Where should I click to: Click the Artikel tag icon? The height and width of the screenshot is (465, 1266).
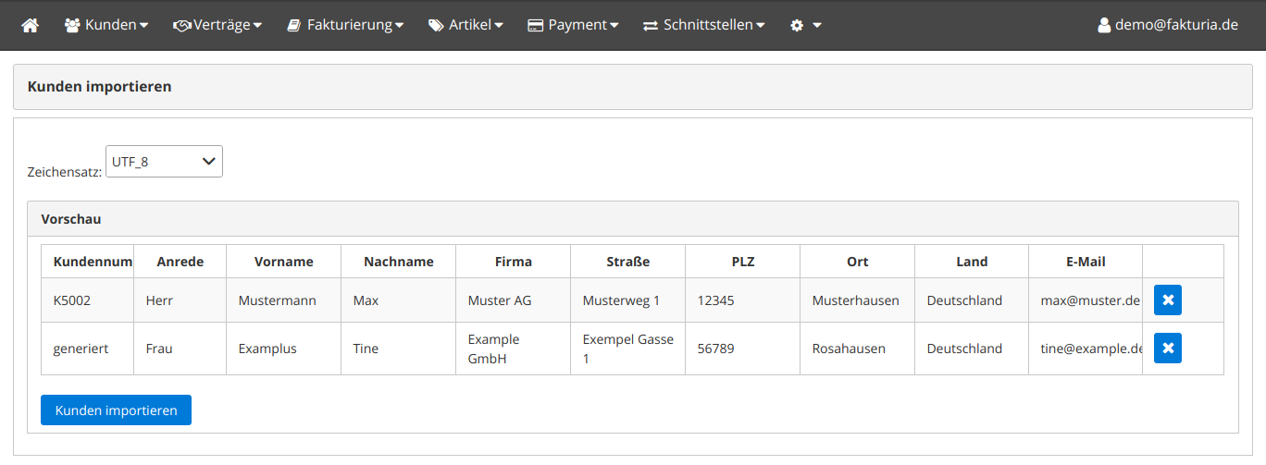436,26
